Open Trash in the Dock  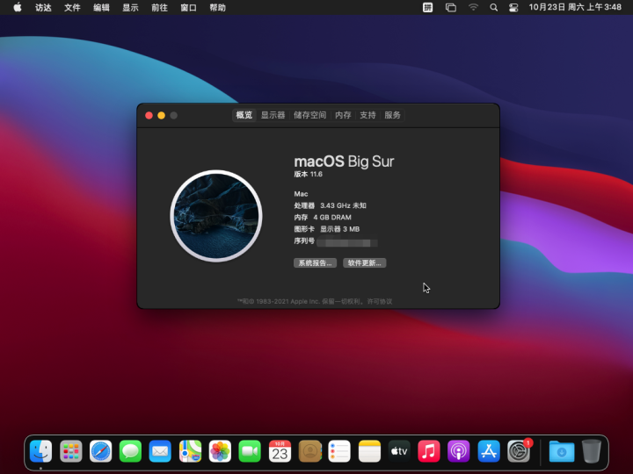pos(592,451)
